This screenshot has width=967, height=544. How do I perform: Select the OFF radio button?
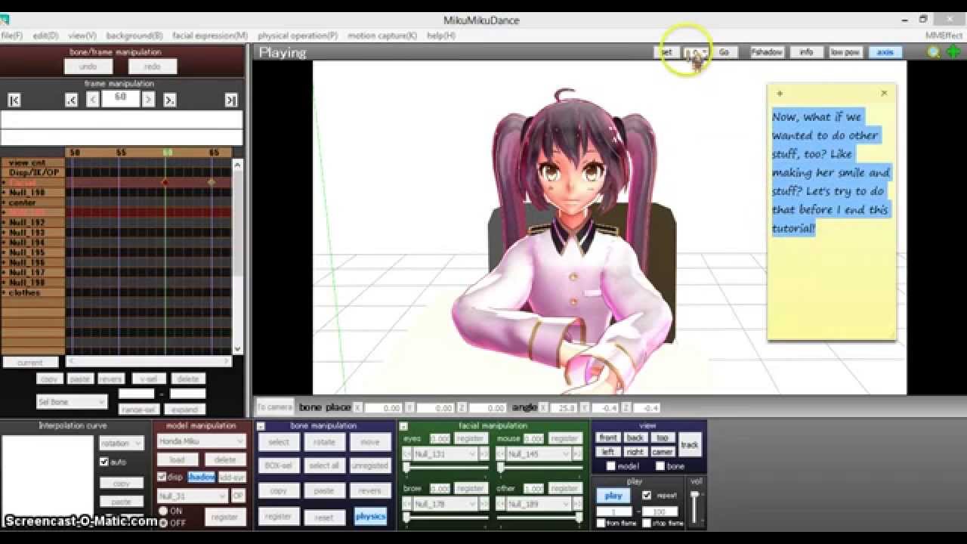coord(163,523)
